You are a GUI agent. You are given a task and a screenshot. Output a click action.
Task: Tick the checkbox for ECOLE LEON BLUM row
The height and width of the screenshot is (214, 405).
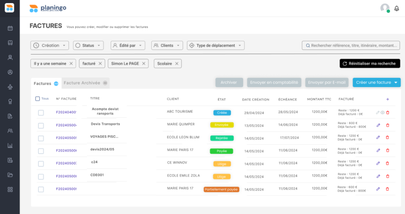coord(41,139)
